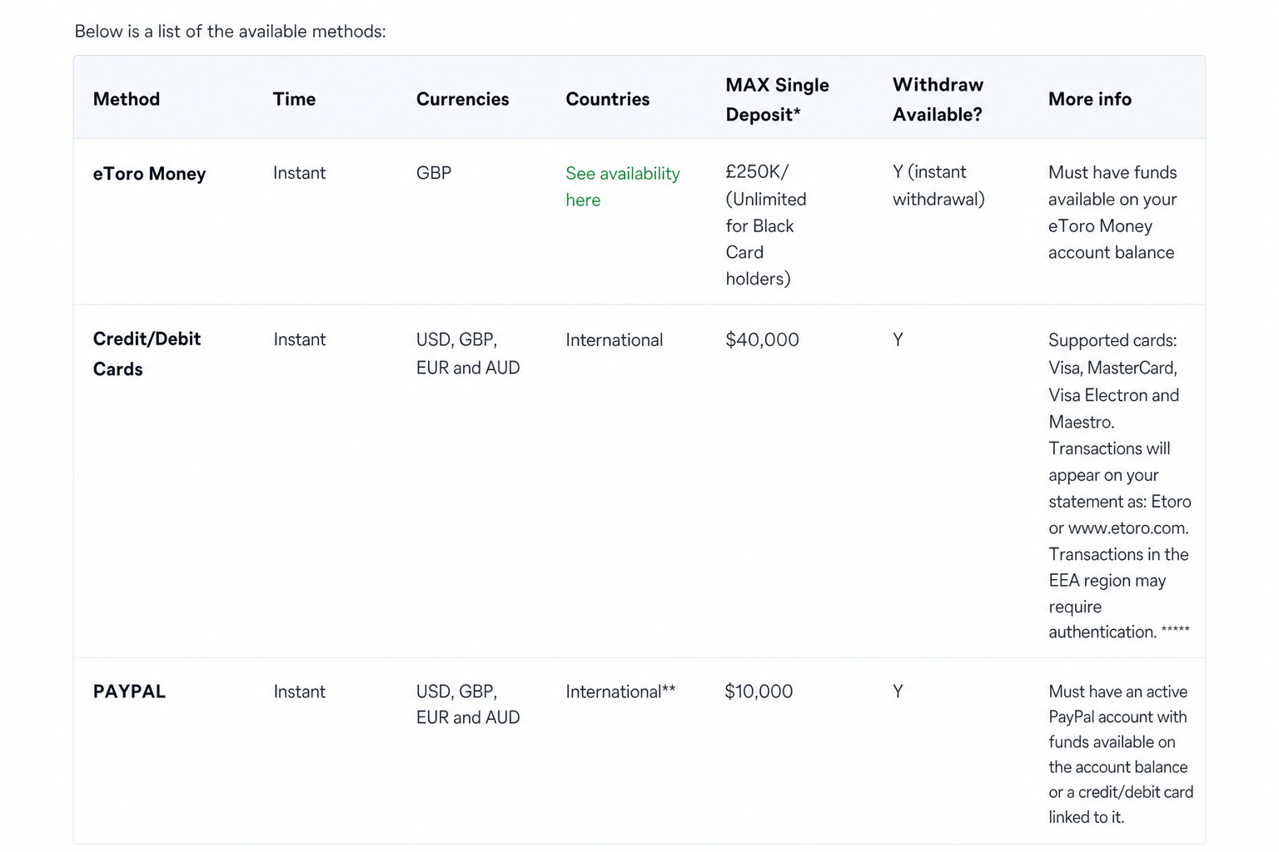Click the MAX Single Deposit header
The height and width of the screenshot is (852, 1279).
pos(777,100)
